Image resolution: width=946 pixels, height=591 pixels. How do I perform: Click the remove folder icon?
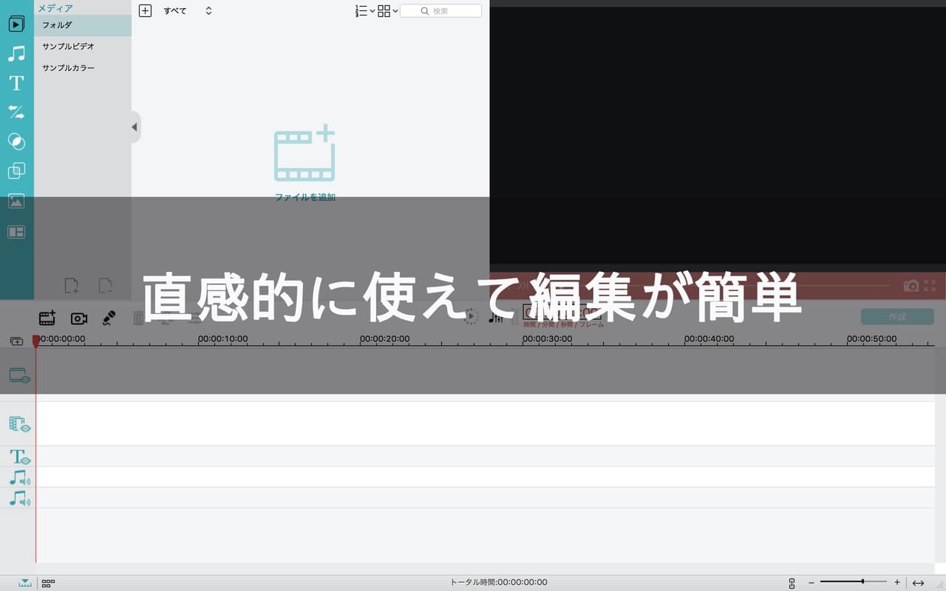(106, 285)
